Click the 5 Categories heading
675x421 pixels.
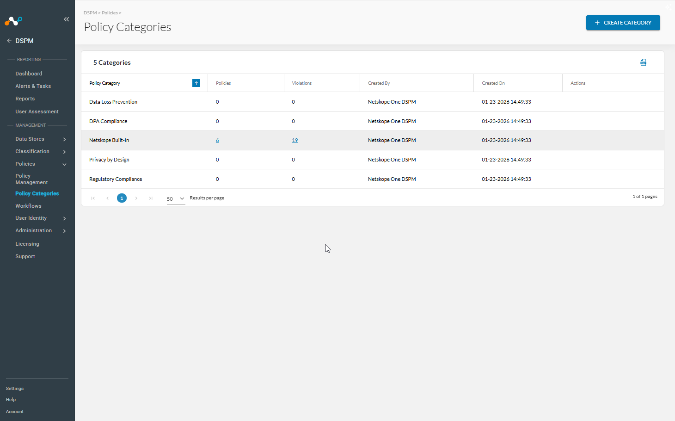coord(112,62)
